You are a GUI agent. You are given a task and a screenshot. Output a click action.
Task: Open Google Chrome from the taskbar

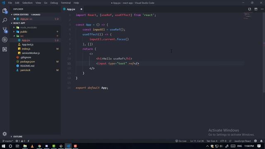tap(39, 146)
